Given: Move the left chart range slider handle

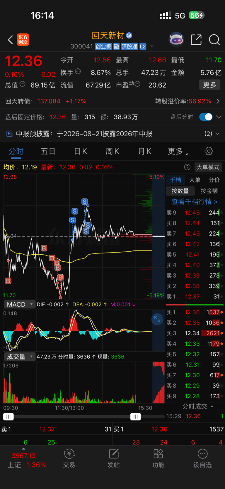Looking at the screenshot, I should 8,416.
